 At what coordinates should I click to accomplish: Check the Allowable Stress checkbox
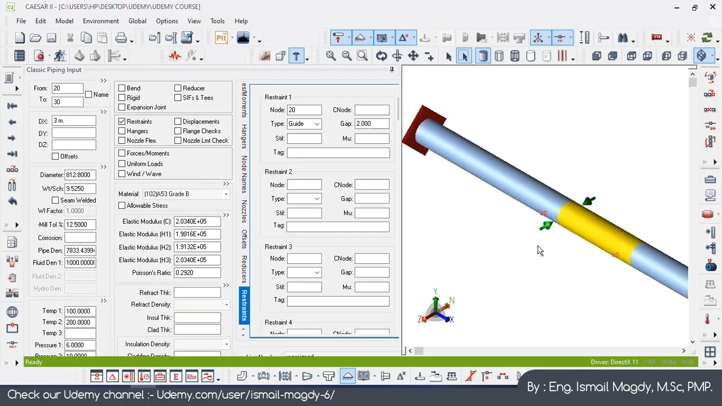tap(122, 205)
